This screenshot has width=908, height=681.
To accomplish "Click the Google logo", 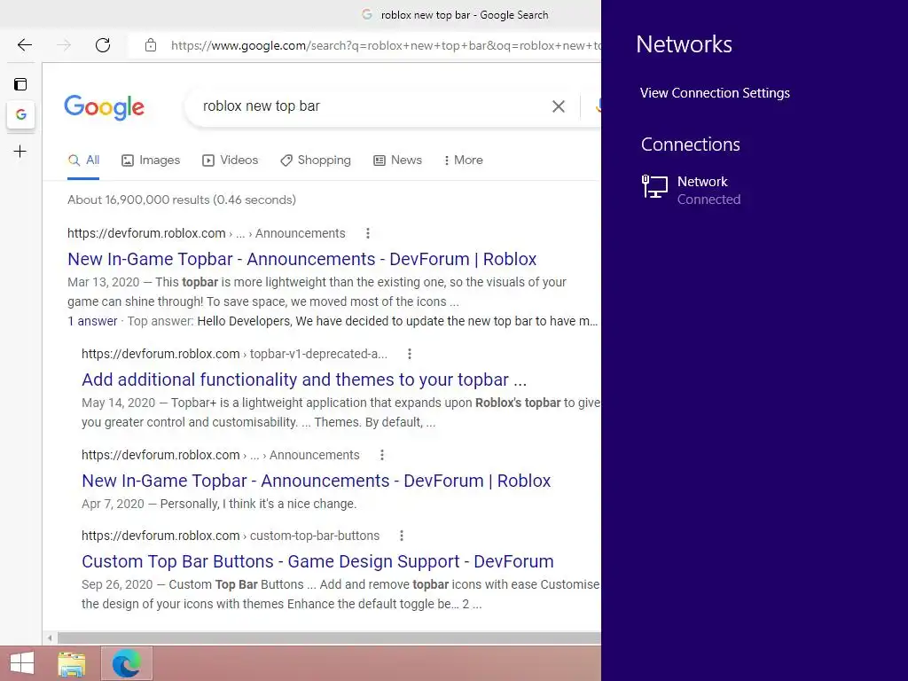I will (105, 107).
